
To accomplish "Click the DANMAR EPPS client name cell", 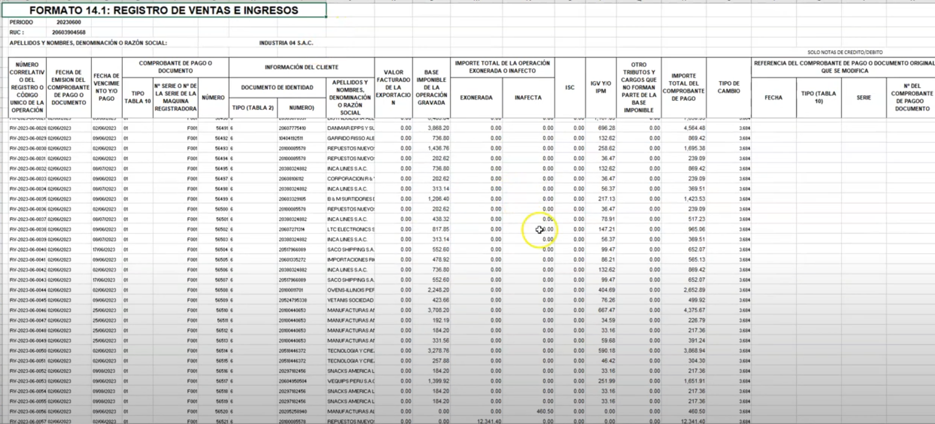I will [x=350, y=128].
